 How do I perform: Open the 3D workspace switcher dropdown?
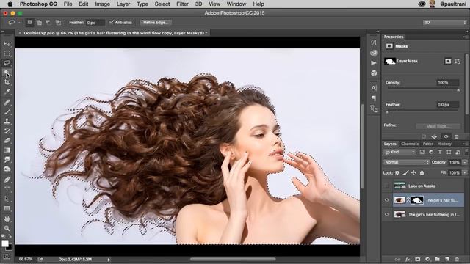[x=445, y=23]
